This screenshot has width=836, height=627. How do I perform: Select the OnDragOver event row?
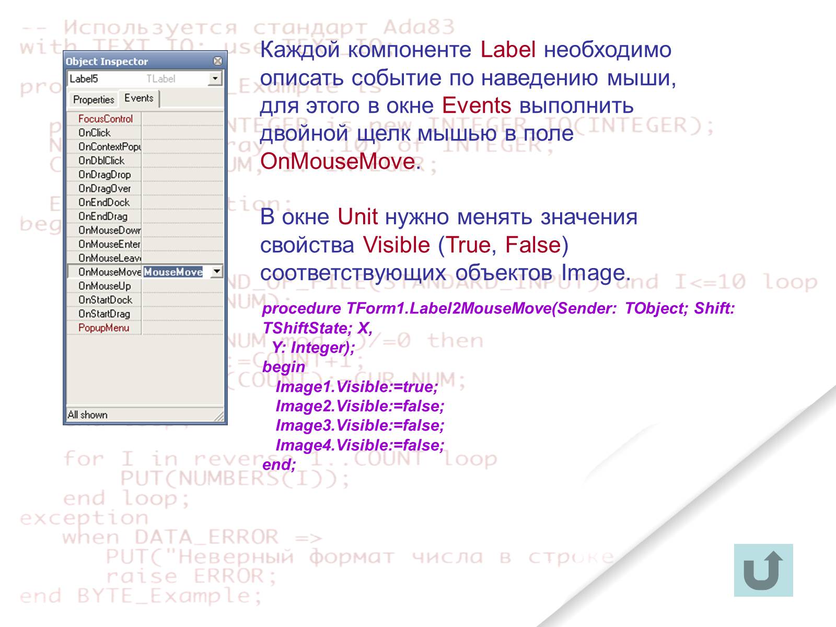[145, 188]
